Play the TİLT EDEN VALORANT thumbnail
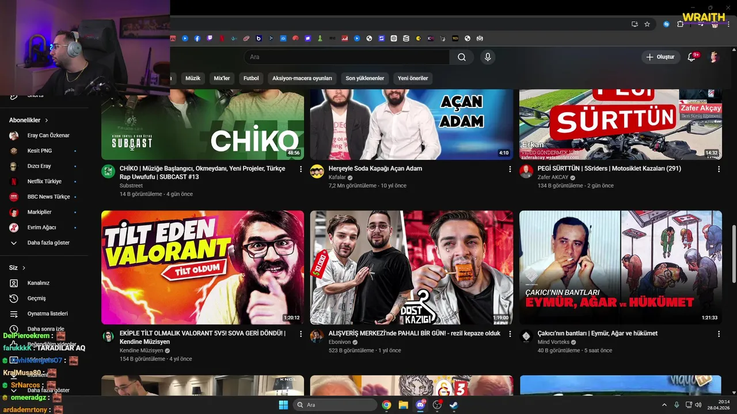Image resolution: width=737 pixels, height=414 pixels. (203, 267)
